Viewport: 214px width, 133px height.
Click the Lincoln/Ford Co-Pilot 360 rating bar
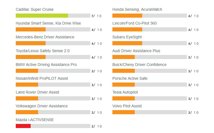coord(150,29)
